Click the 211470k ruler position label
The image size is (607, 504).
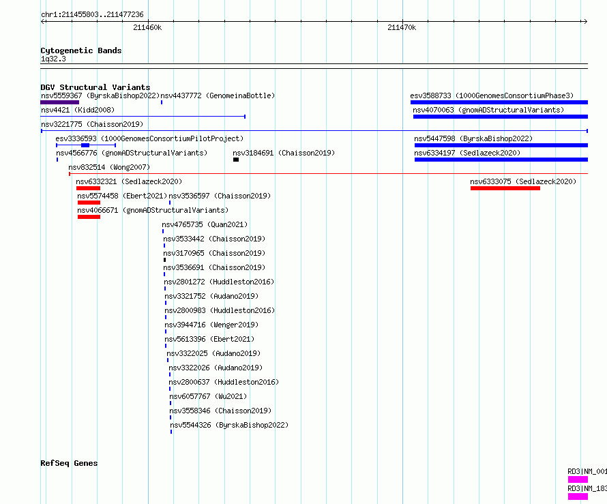(402, 27)
